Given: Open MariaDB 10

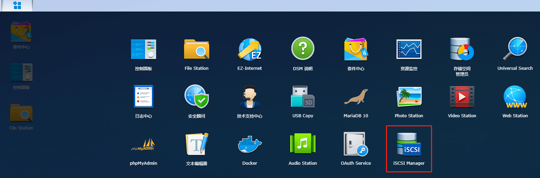Looking at the screenshot, I should (356, 97).
